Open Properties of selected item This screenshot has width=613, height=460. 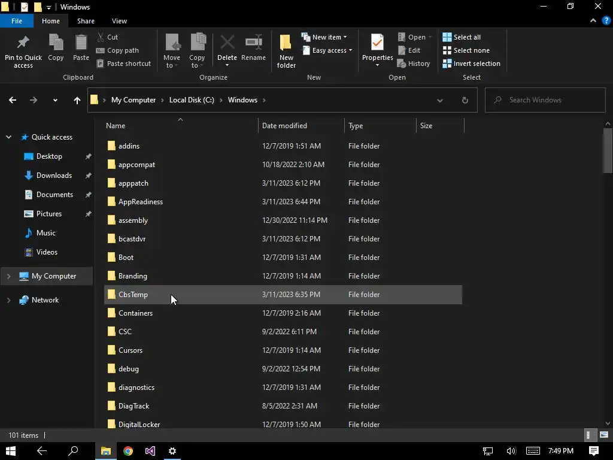377,51
